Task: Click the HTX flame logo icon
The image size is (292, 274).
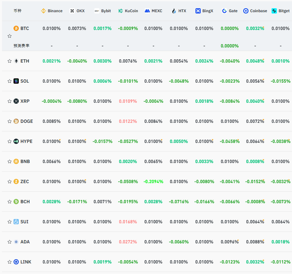Action: [x=174, y=11]
